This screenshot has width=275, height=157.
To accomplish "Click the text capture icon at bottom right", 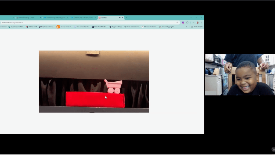I will tap(273, 149).
